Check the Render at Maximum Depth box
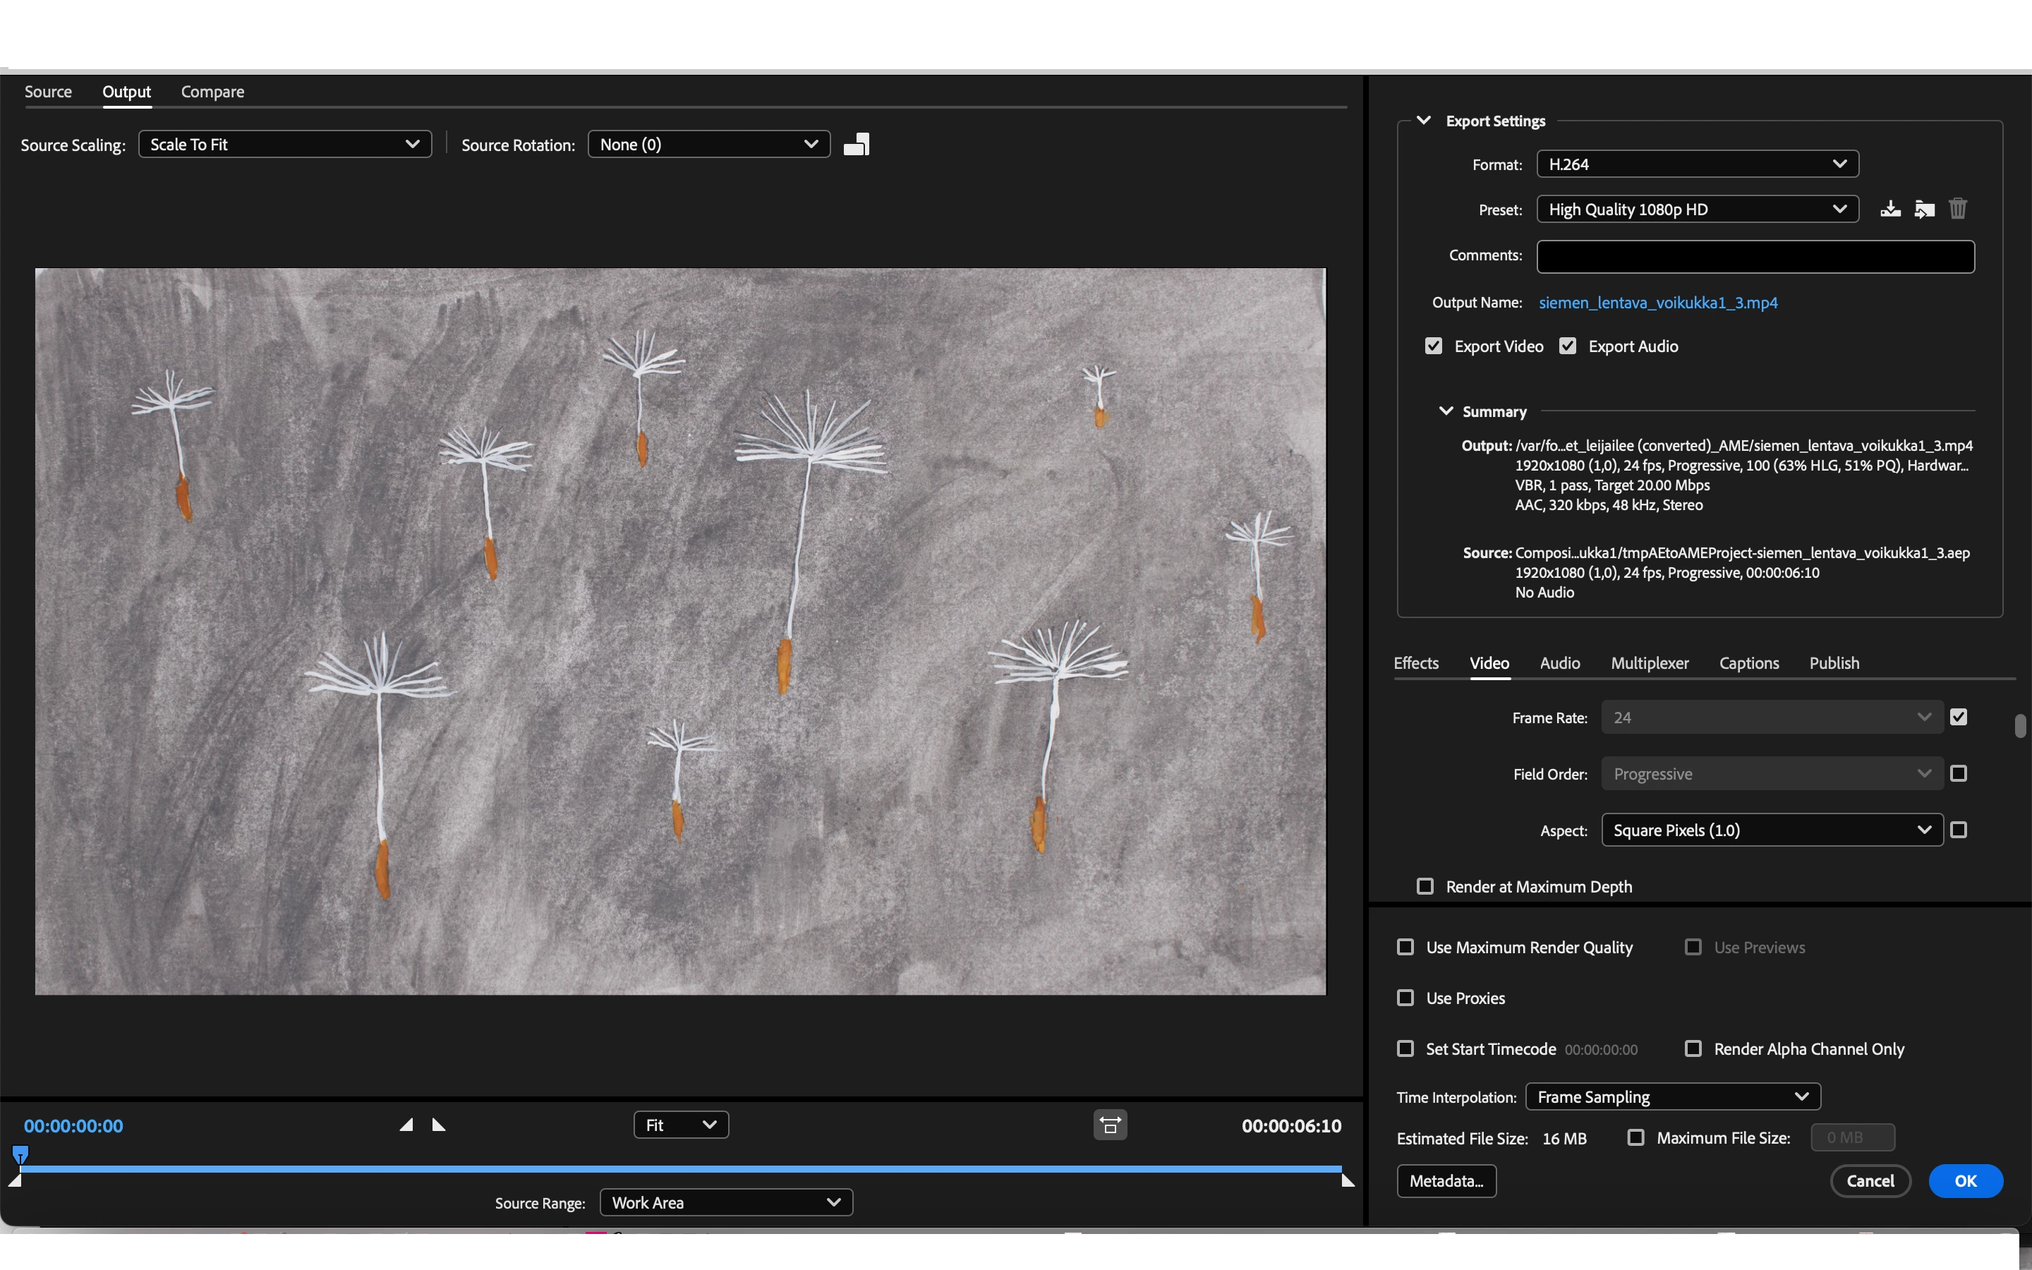 click(1425, 886)
